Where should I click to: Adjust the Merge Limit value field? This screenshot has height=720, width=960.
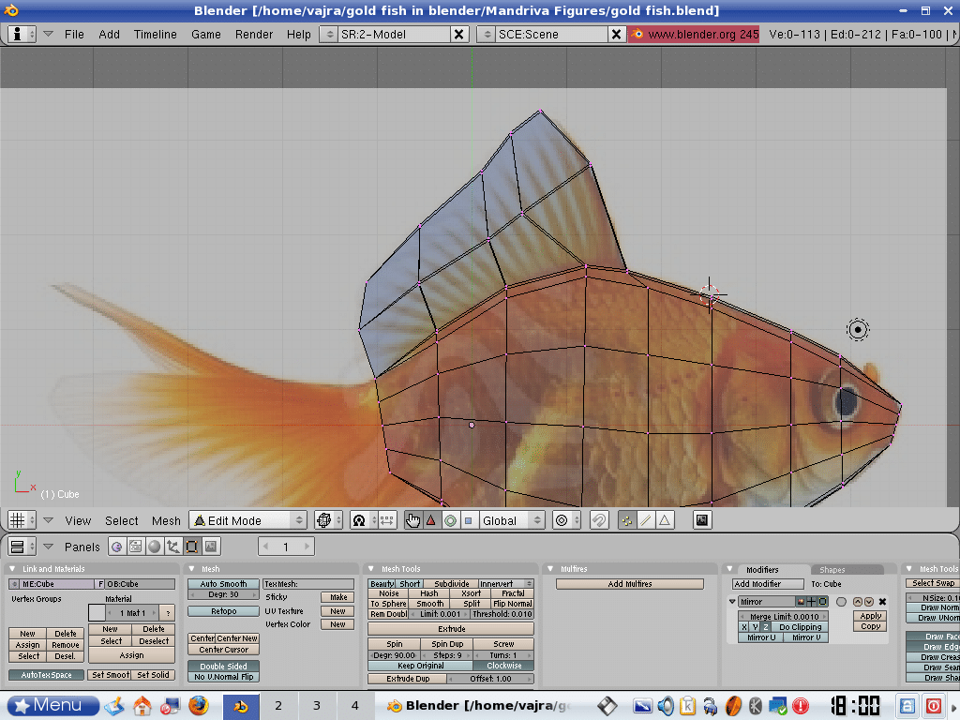784,616
